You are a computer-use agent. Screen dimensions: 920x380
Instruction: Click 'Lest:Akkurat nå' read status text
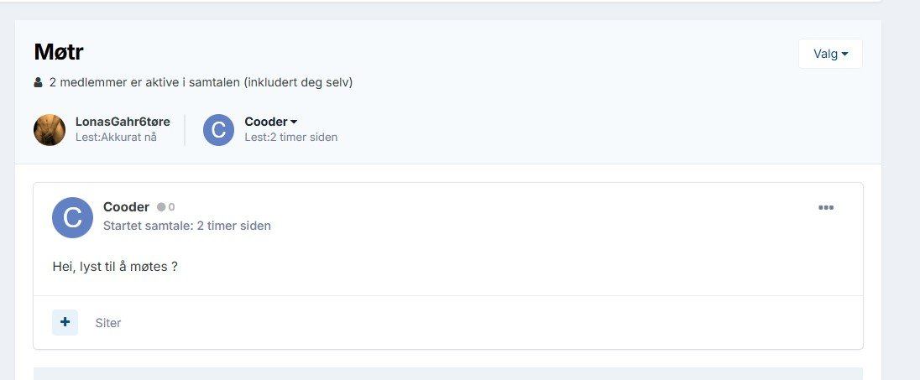[116, 138]
